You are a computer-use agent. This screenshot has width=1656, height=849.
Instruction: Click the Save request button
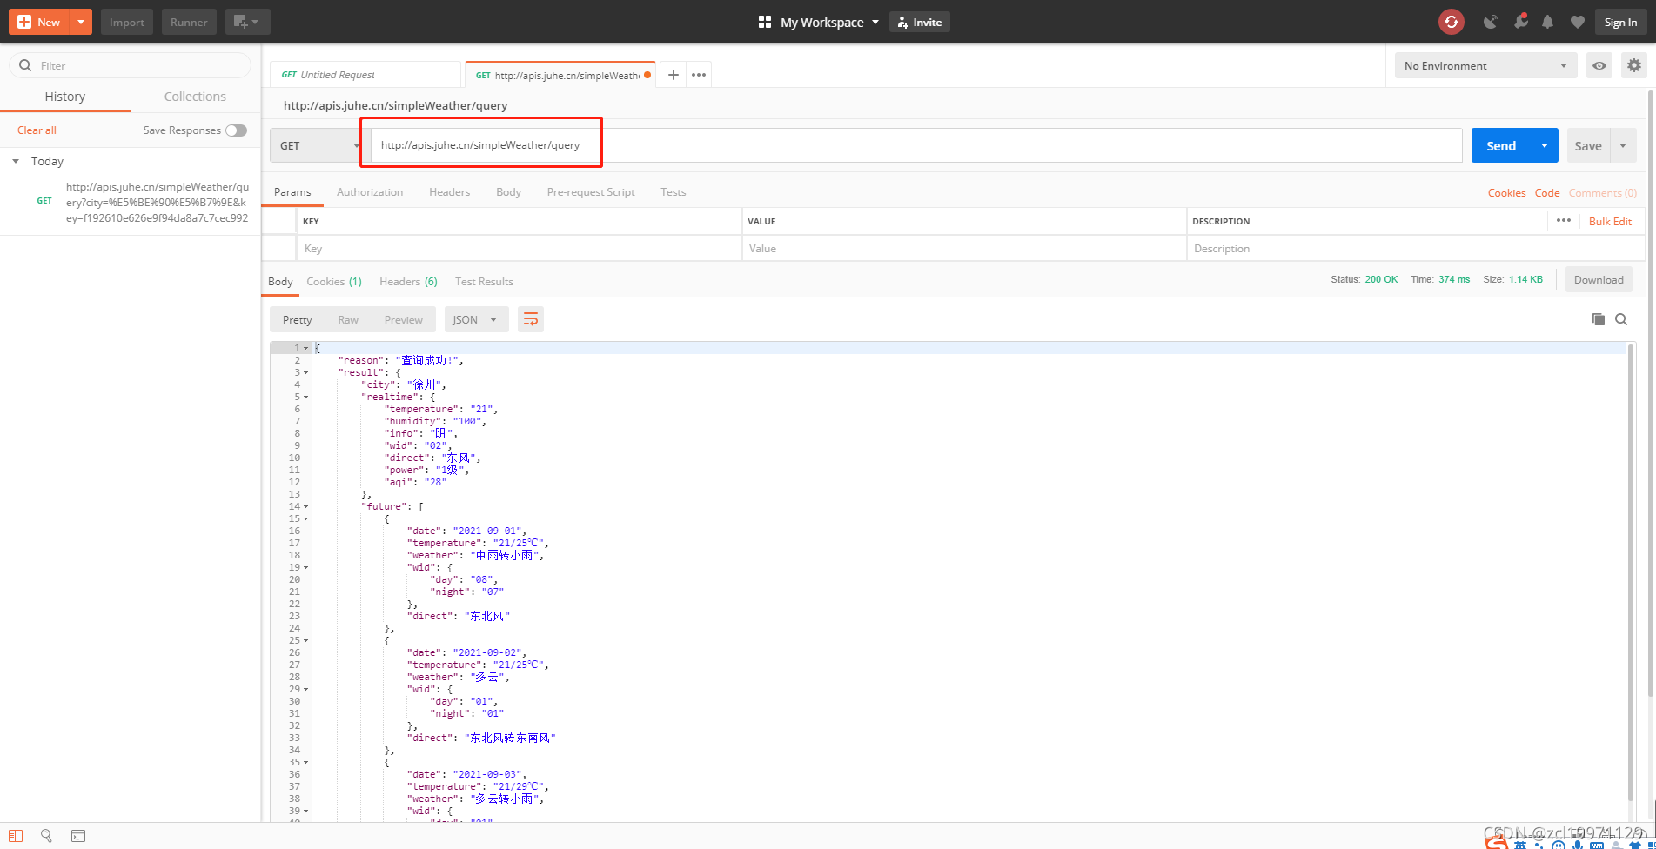pyautogui.click(x=1588, y=145)
